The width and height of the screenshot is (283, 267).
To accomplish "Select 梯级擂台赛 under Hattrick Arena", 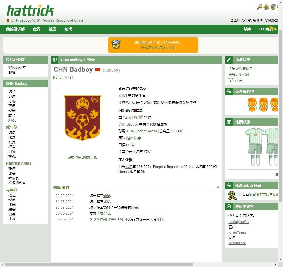I will [x=17, y=183].
